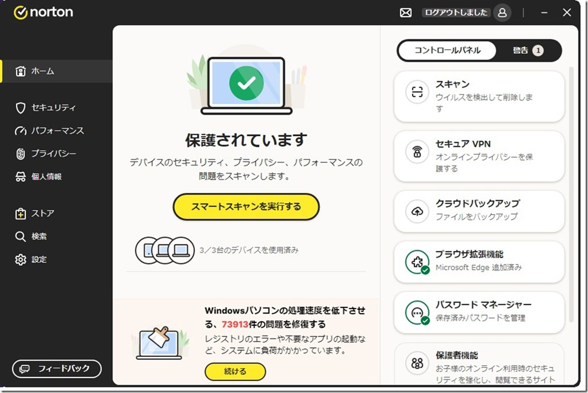The height and width of the screenshot is (393, 588).
Task: Click the Norton logo
Action: click(x=44, y=13)
